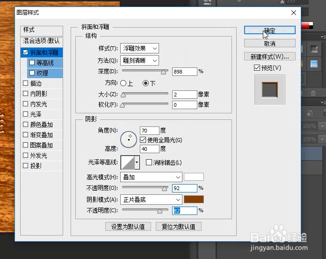Image resolution: width=326 pixels, height=259 pixels.
Task: Select 样式 header in the left list
Action: [42, 30]
